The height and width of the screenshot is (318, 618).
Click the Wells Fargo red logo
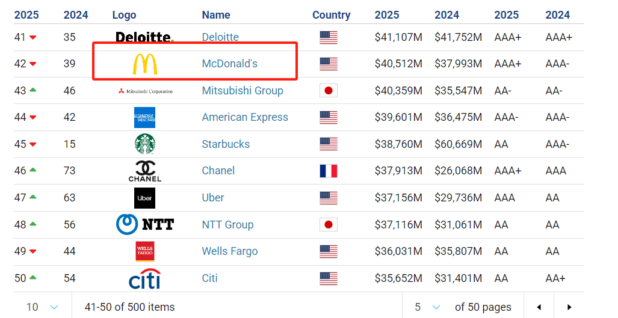click(144, 251)
